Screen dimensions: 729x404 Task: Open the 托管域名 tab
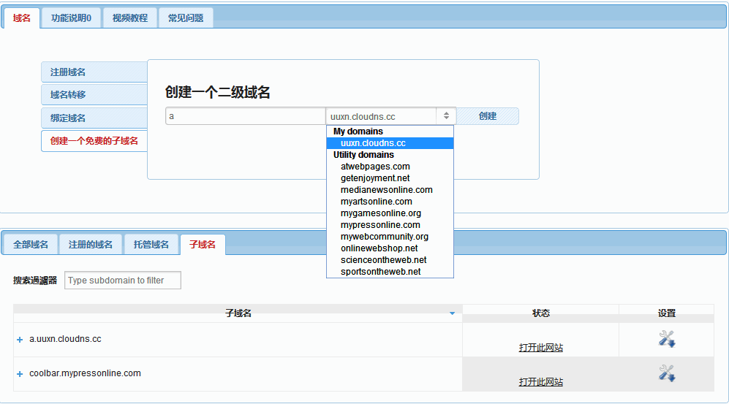tap(151, 245)
